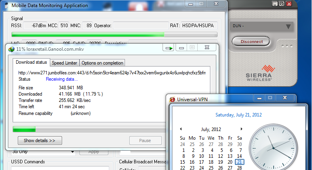Click the MNC field showing 89
Viewport: 312px width, 170px height.
click(x=87, y=26)
